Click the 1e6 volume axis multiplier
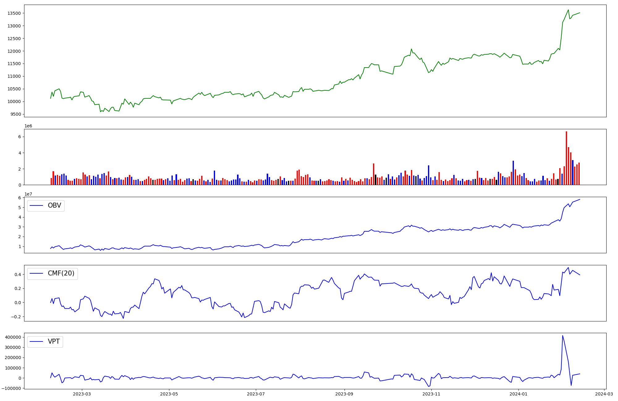 point(28,126)
